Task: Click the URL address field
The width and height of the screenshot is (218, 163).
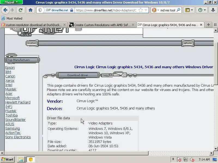Action: coord(106,10)
